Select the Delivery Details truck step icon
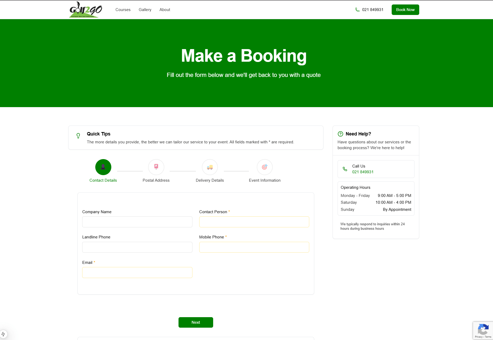This screenshot has width=493, height=340. (x=210, y=167)
